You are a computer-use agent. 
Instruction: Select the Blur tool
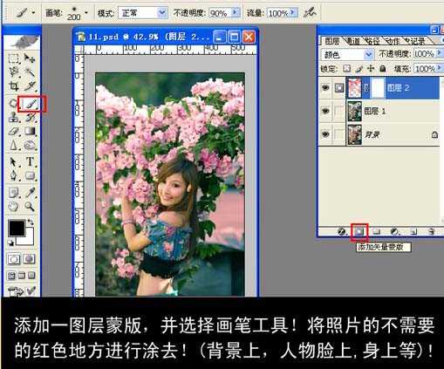(x=13, y=145)
